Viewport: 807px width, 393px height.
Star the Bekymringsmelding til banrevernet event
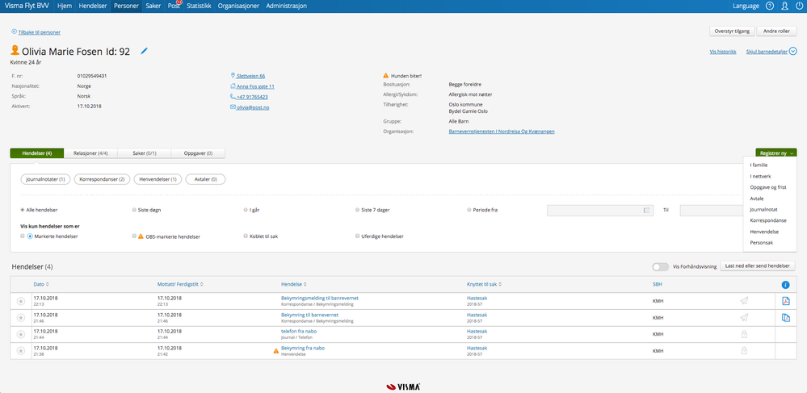20,302
